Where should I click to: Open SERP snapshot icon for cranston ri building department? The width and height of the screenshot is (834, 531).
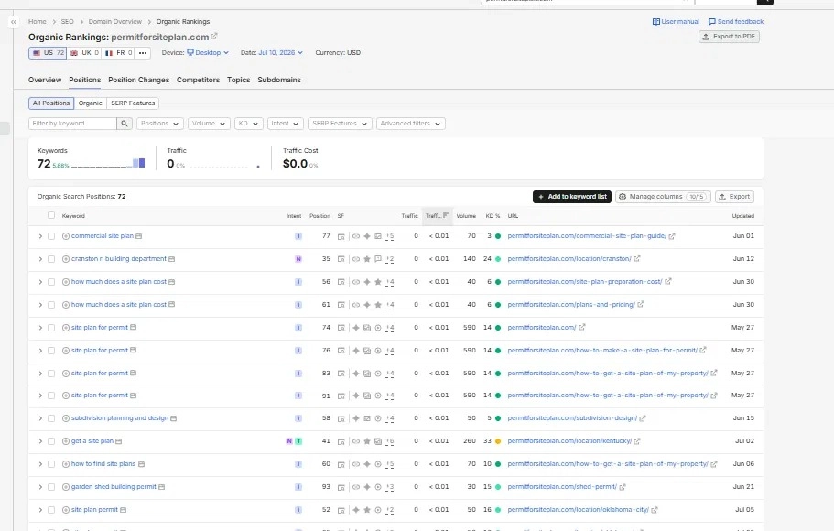click(x=341, y=259)
